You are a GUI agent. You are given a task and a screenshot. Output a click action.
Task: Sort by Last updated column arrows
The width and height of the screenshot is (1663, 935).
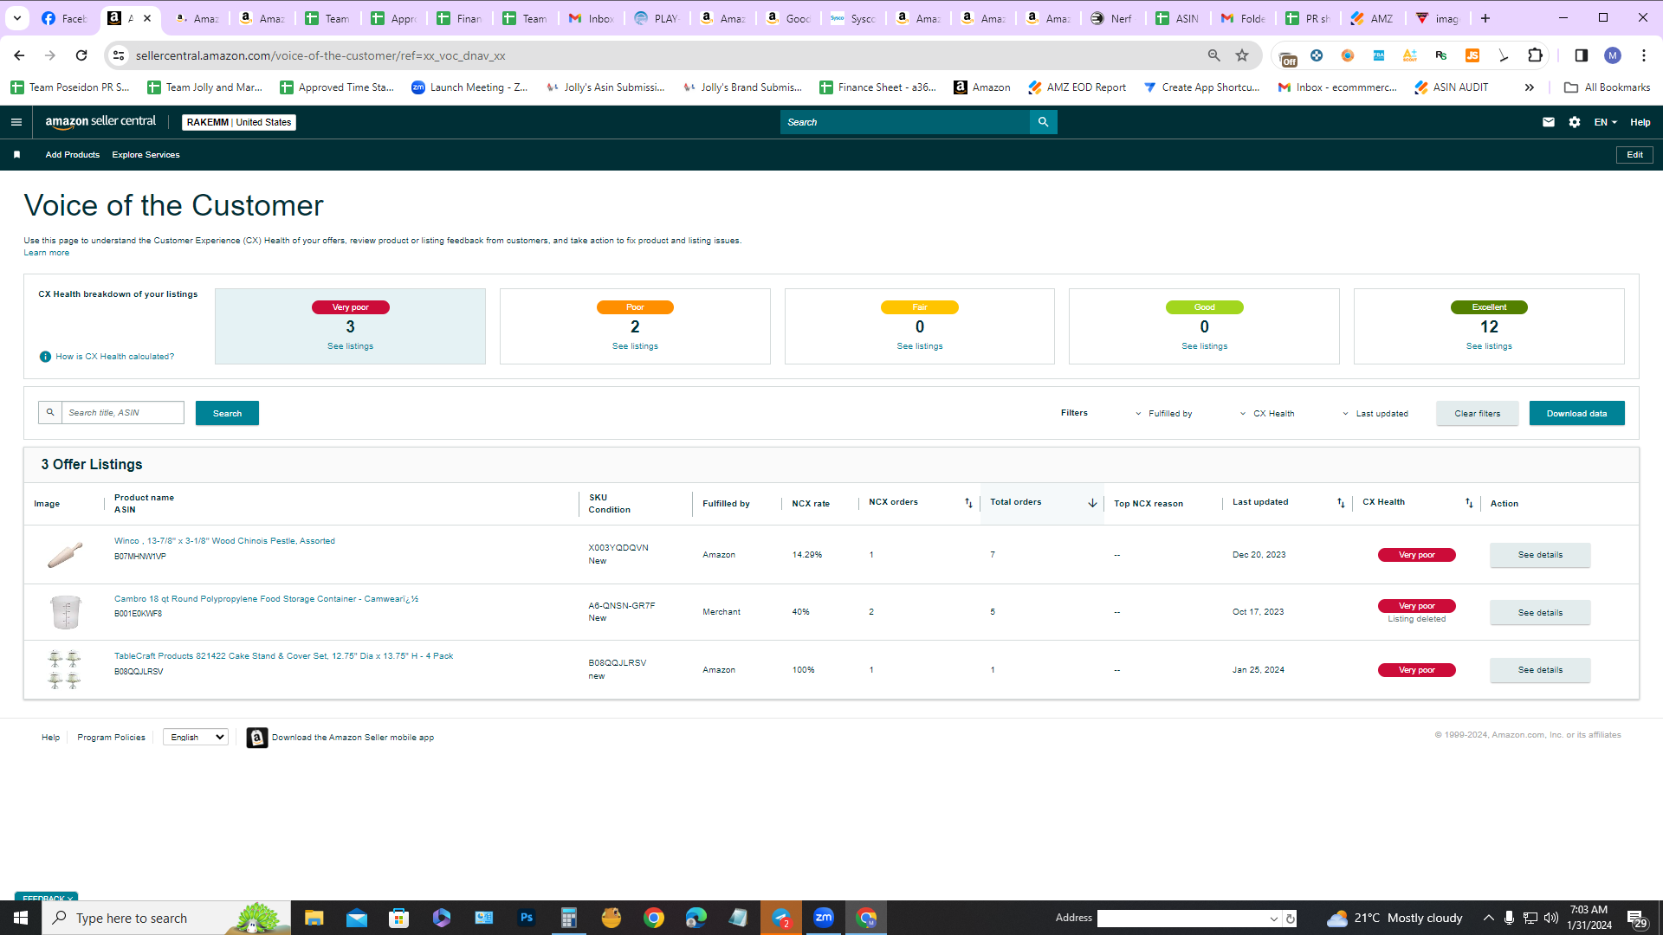pos(1341,503)
